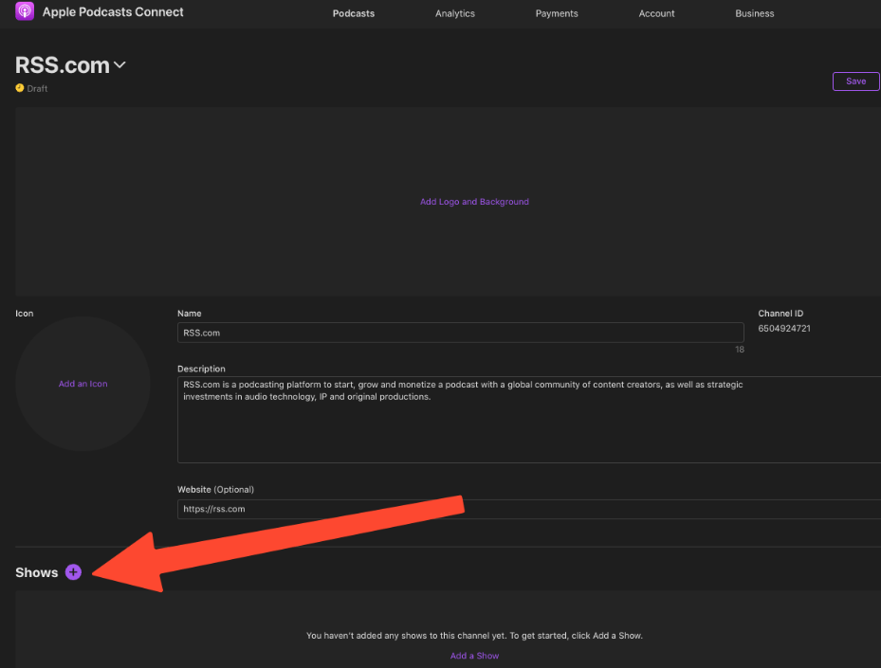Click the Add an Icon link
Screen dimensions: 881x668
pos(83,384)
